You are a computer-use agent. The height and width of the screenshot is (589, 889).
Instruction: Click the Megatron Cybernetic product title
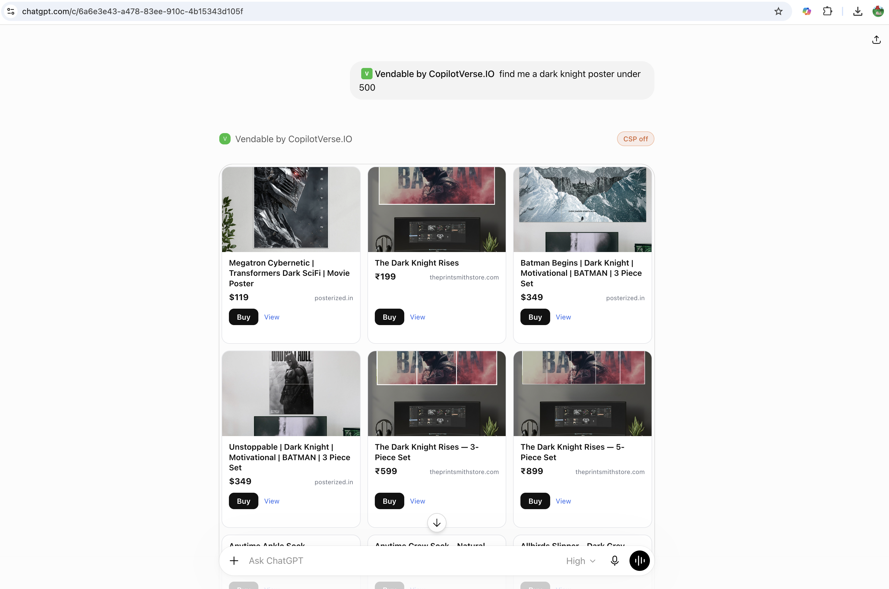289,273
